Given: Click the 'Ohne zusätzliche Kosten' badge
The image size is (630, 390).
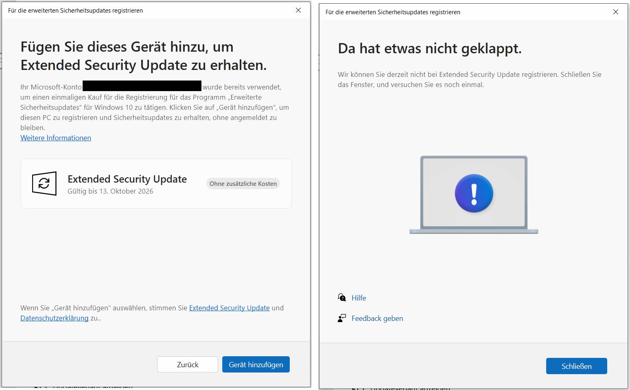Looking at the screenshot, I should [x=243, y=183].
